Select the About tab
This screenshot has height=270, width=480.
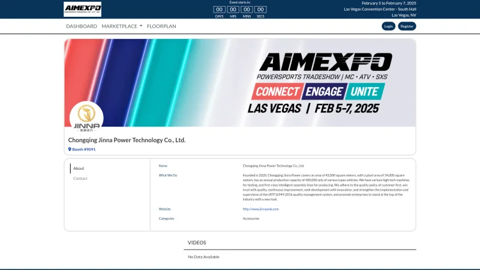79,169
